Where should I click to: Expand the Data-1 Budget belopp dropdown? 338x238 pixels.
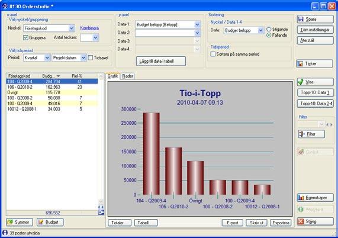click(x=197, y=25)
